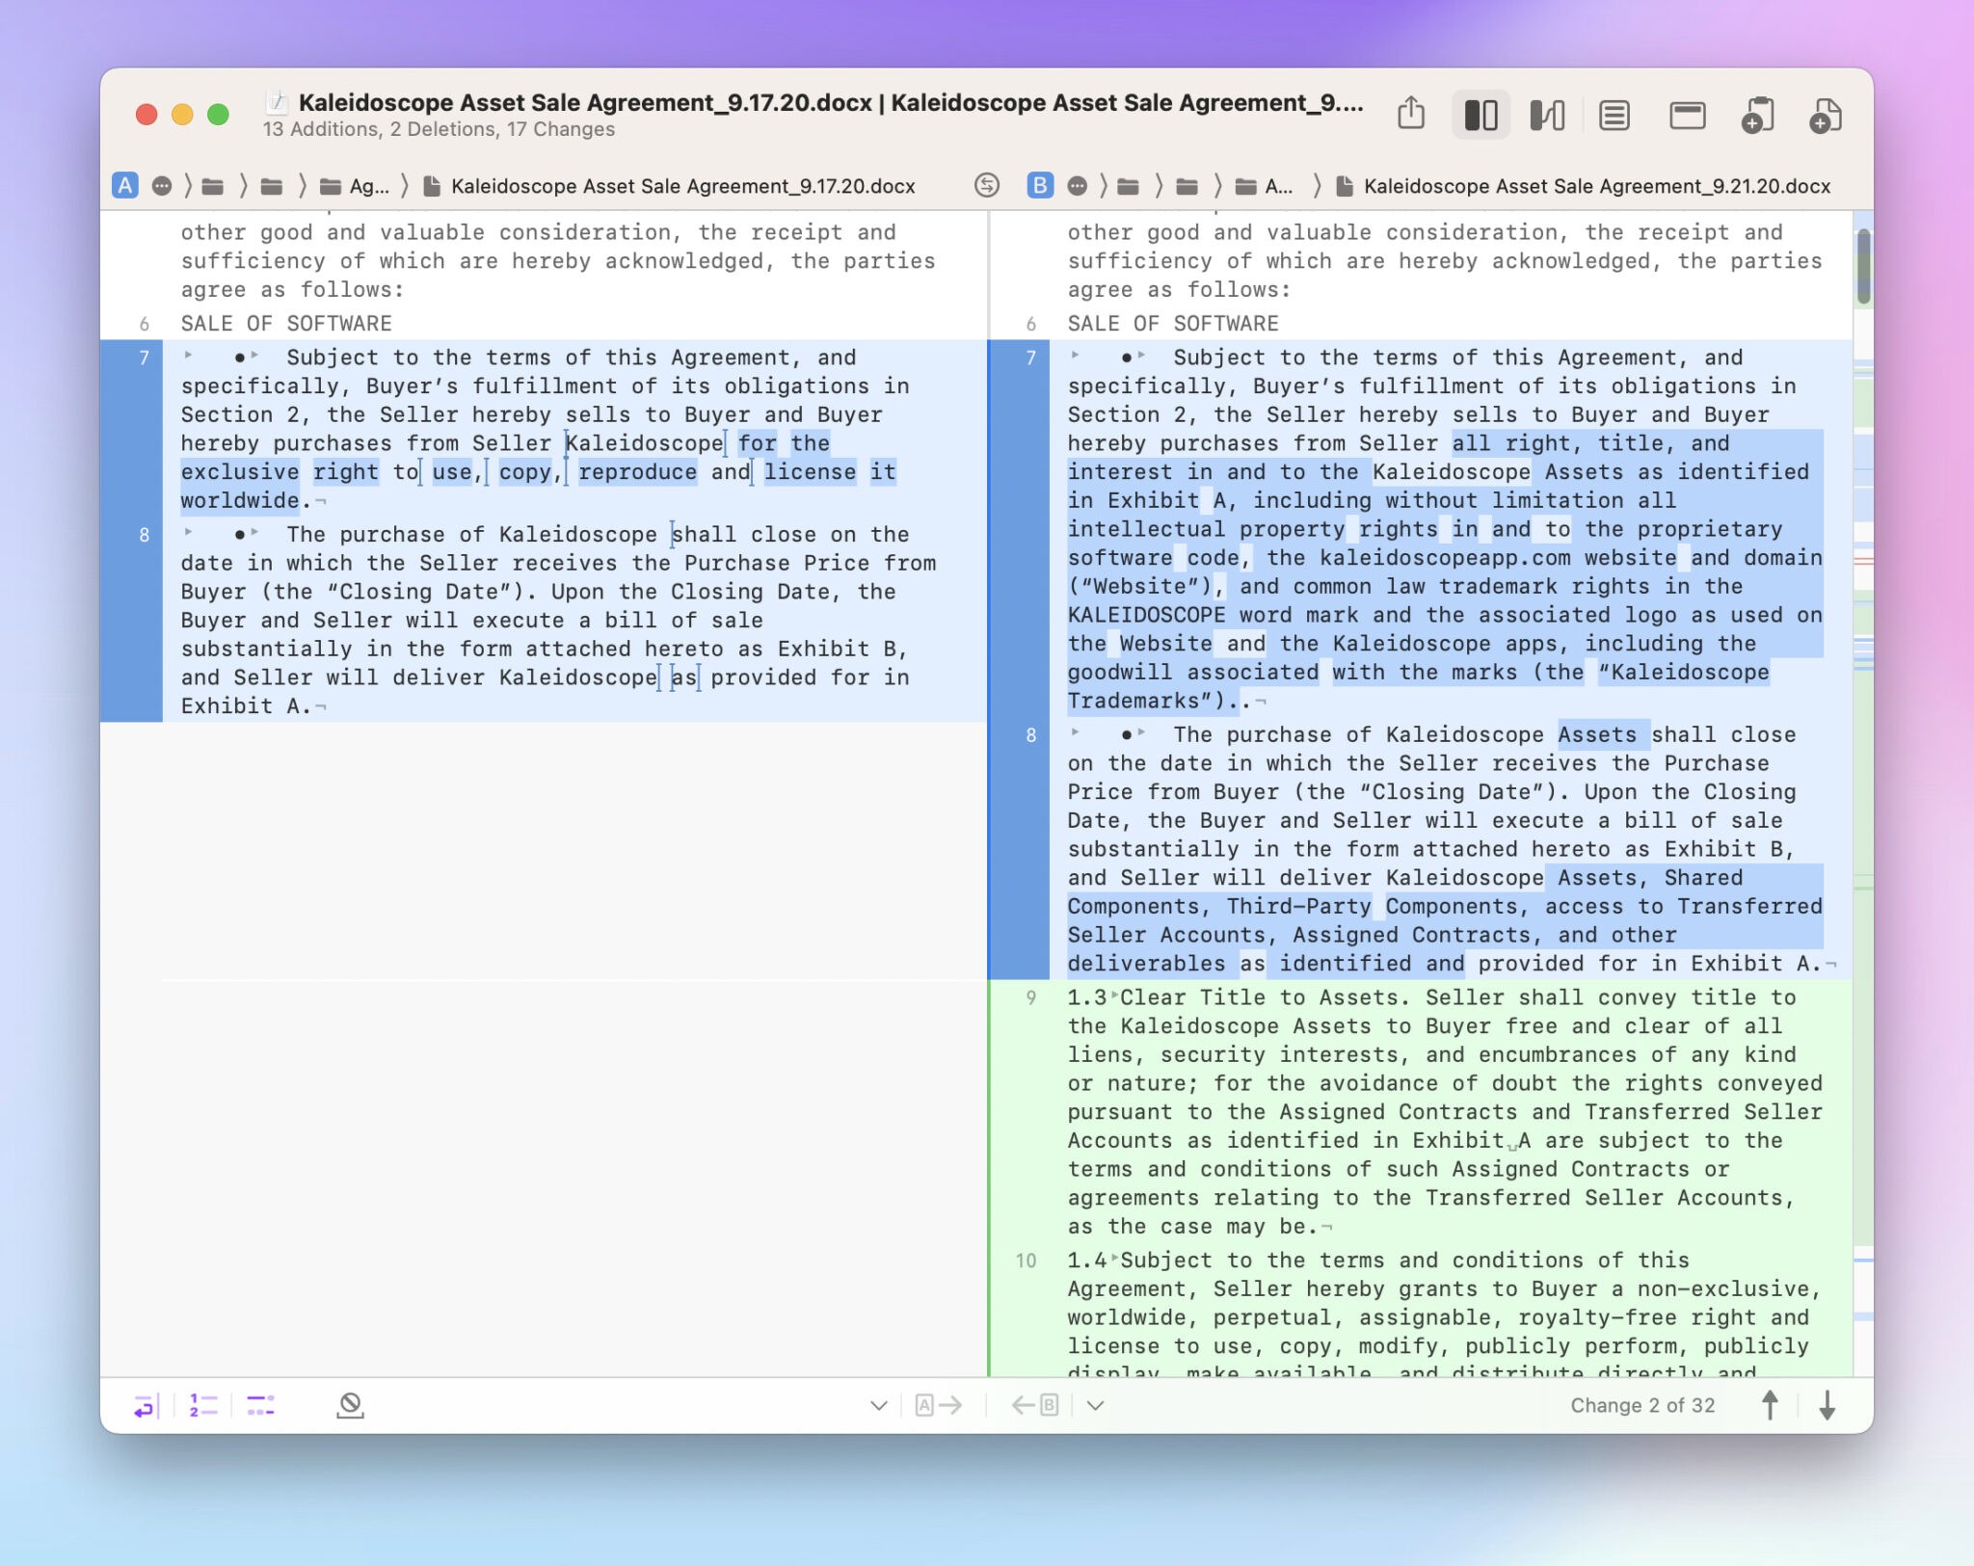Jump to the next change

click(1827, 1405)
